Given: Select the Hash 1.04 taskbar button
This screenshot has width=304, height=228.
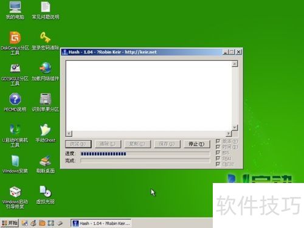Looking at the screenshot, I should click(x=101, y=223).
